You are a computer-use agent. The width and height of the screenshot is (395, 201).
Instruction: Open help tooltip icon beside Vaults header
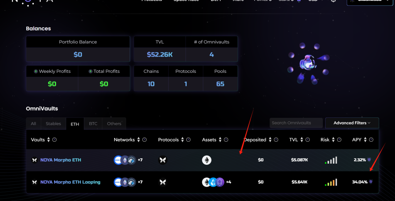point(54,140)
